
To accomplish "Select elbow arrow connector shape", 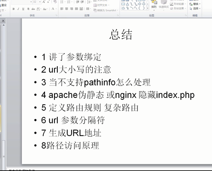I will coord(136,4).
